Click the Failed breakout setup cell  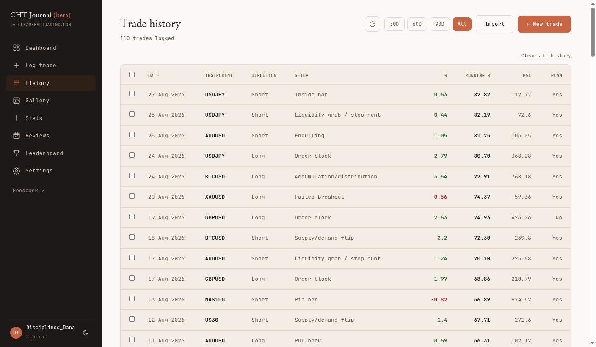(x=319, y=197)
